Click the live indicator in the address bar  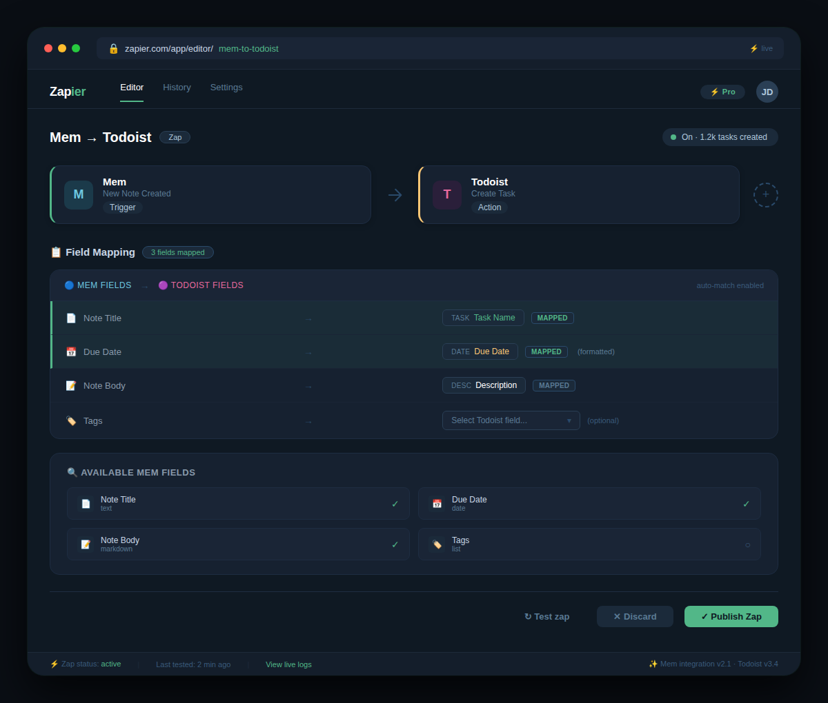(x=761, y=48)
